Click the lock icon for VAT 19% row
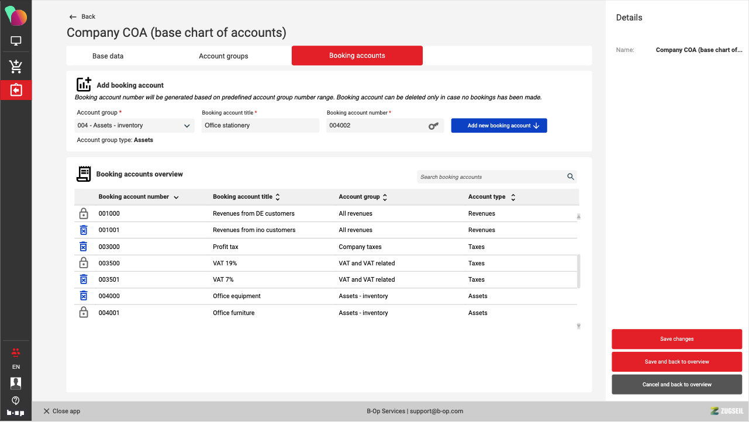The image size is (749, 422). pyautogui.click(x=84, y=263)
